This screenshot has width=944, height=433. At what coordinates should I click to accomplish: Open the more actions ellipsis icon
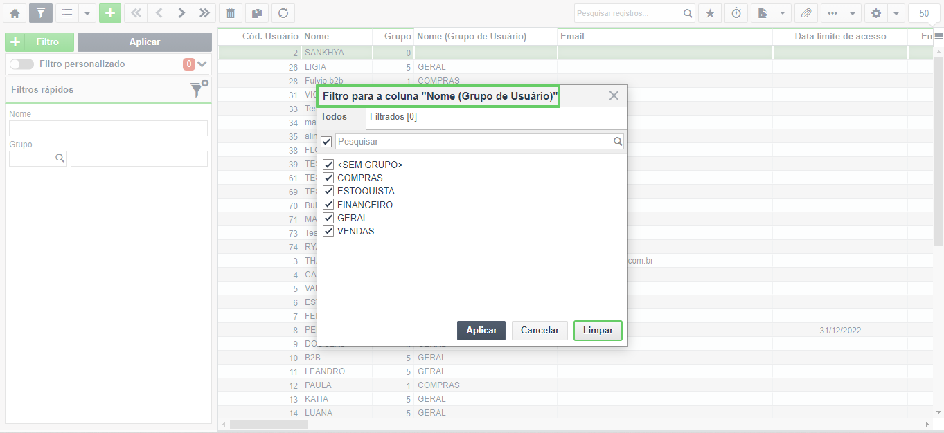coord(832,13)
